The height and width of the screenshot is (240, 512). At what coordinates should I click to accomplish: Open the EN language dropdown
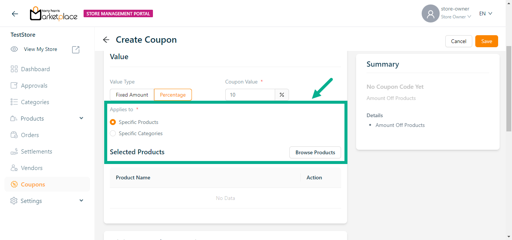click(485, 13)
